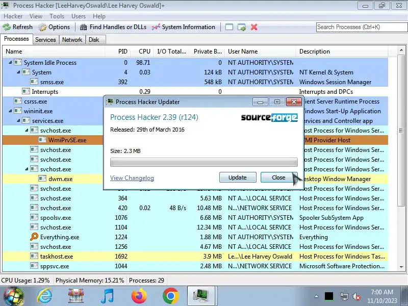Click the taskhost.exe process icon
The image size is (408, 306).
[34, 256]
